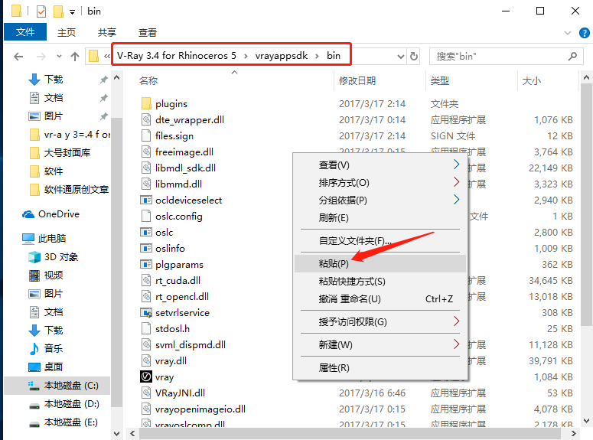Open the recent locations dropdown arrow

coord(59,57)
